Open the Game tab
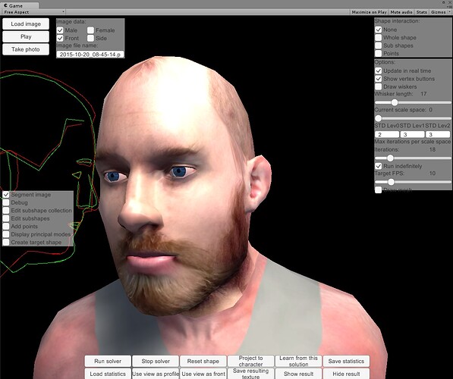453x379 pixels. tap(20, 5)
